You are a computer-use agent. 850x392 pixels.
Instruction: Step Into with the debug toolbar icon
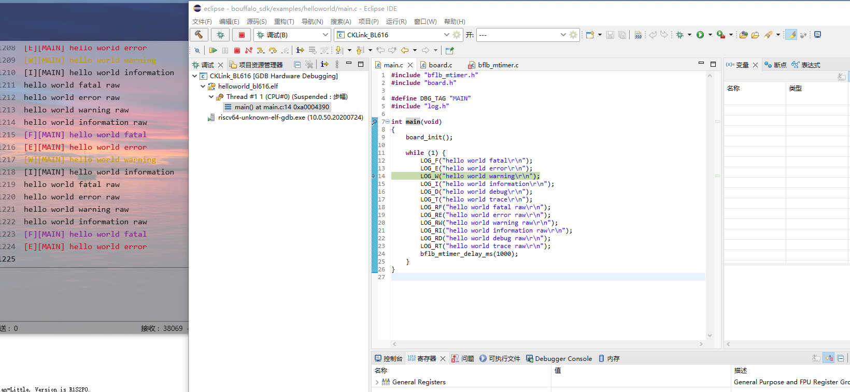point(261,50)
